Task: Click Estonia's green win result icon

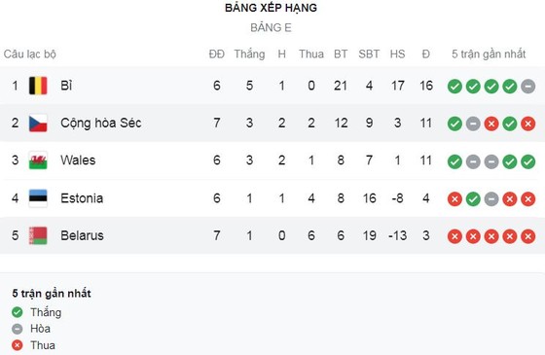Action: [x=473, y=199]
